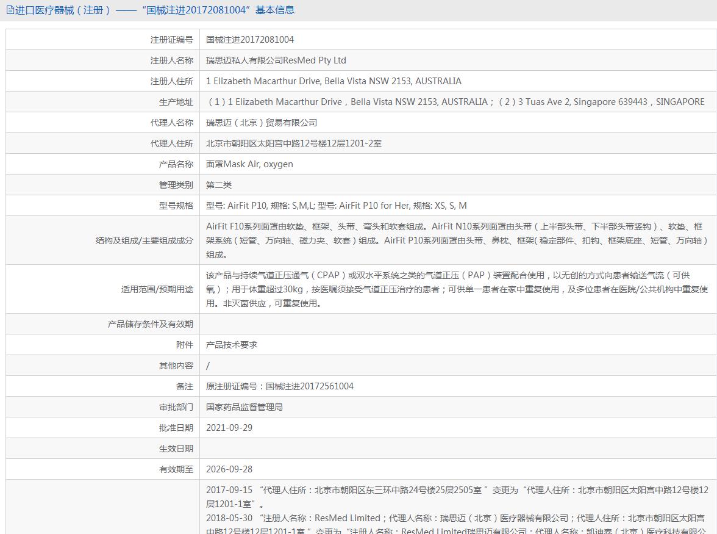Click the empty 产品储存条件及有效期 value cell

(x=457, y=324)
